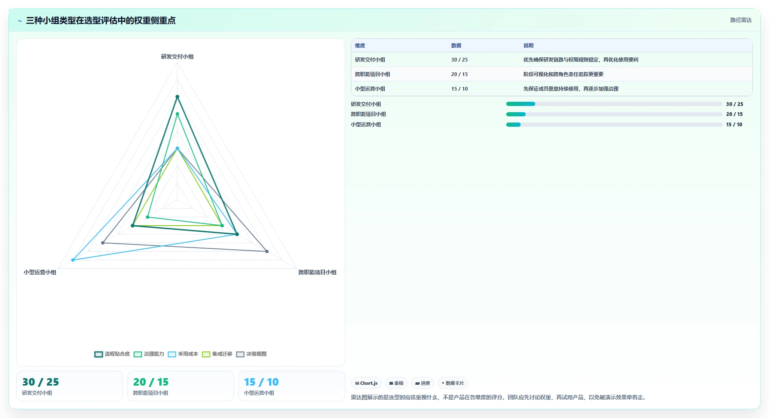Toggle the 流程贴合度 legend item

112,354
